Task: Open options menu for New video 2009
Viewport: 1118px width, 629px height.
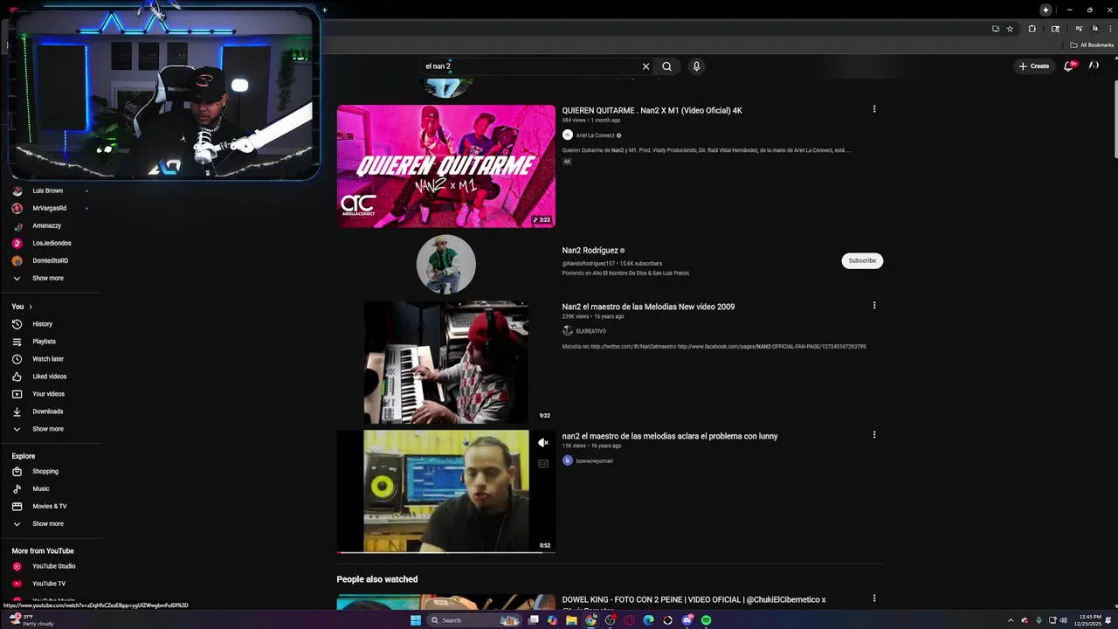Action: [874, 306]
